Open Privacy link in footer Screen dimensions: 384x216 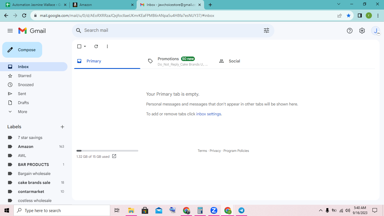(215, 151)
